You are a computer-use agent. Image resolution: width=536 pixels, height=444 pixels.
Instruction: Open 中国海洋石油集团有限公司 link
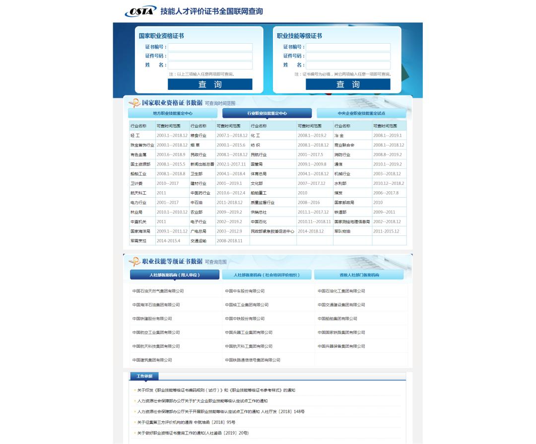pos(156,305)
